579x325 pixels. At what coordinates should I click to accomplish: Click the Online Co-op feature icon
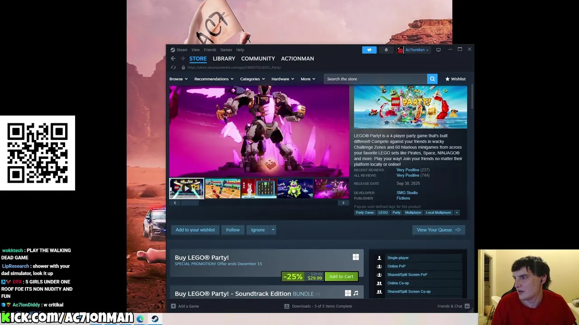[379, 283]
